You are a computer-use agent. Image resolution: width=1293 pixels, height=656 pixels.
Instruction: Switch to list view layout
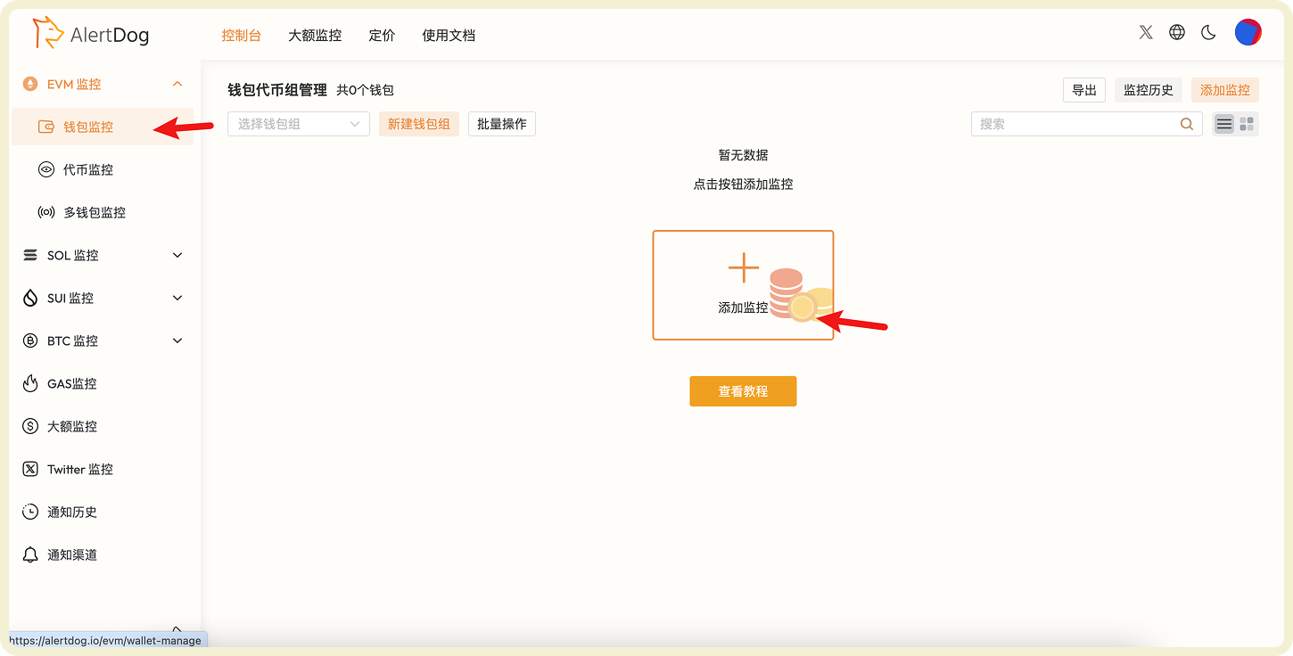pos(1223,124)
